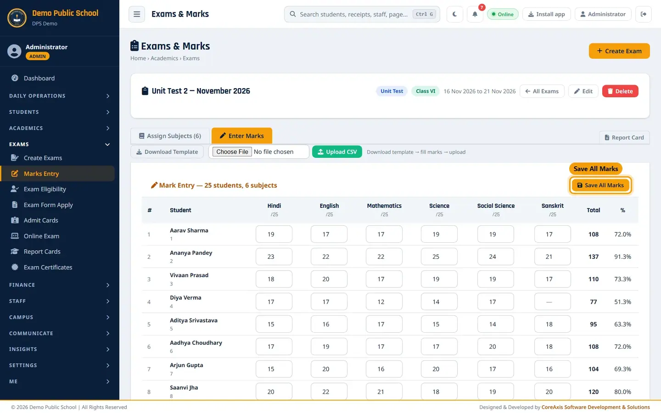Edit Aarav Sharma's Hindi marks field
661x413 pixels.
click(x=274, y=234)
